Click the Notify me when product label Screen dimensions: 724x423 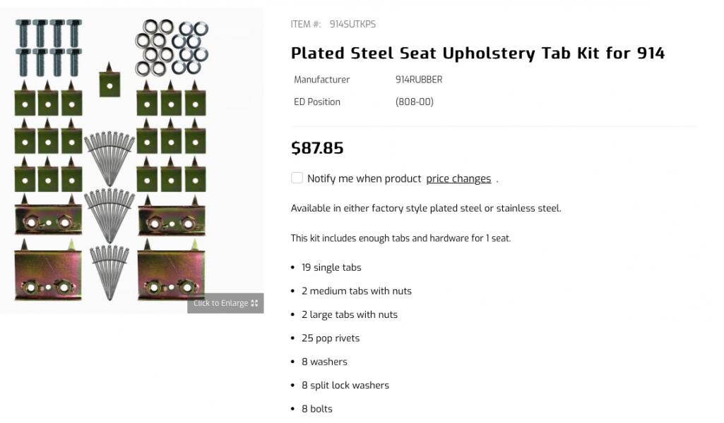(x=364, y=178)
